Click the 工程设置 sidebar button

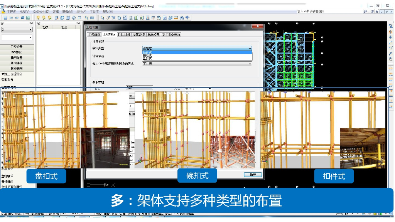pos(17,47)
